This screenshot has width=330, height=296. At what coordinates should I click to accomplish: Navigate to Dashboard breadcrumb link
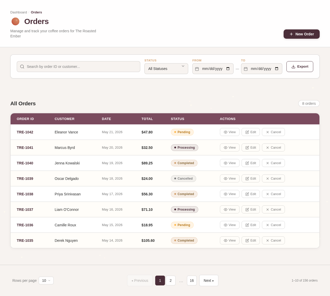point(19,12)
